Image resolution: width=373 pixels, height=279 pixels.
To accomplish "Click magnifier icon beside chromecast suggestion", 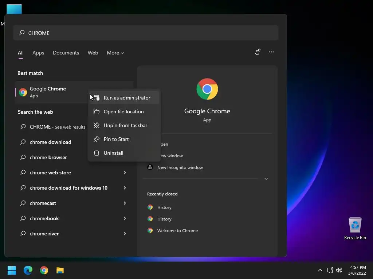I will (x=23, y=203).
